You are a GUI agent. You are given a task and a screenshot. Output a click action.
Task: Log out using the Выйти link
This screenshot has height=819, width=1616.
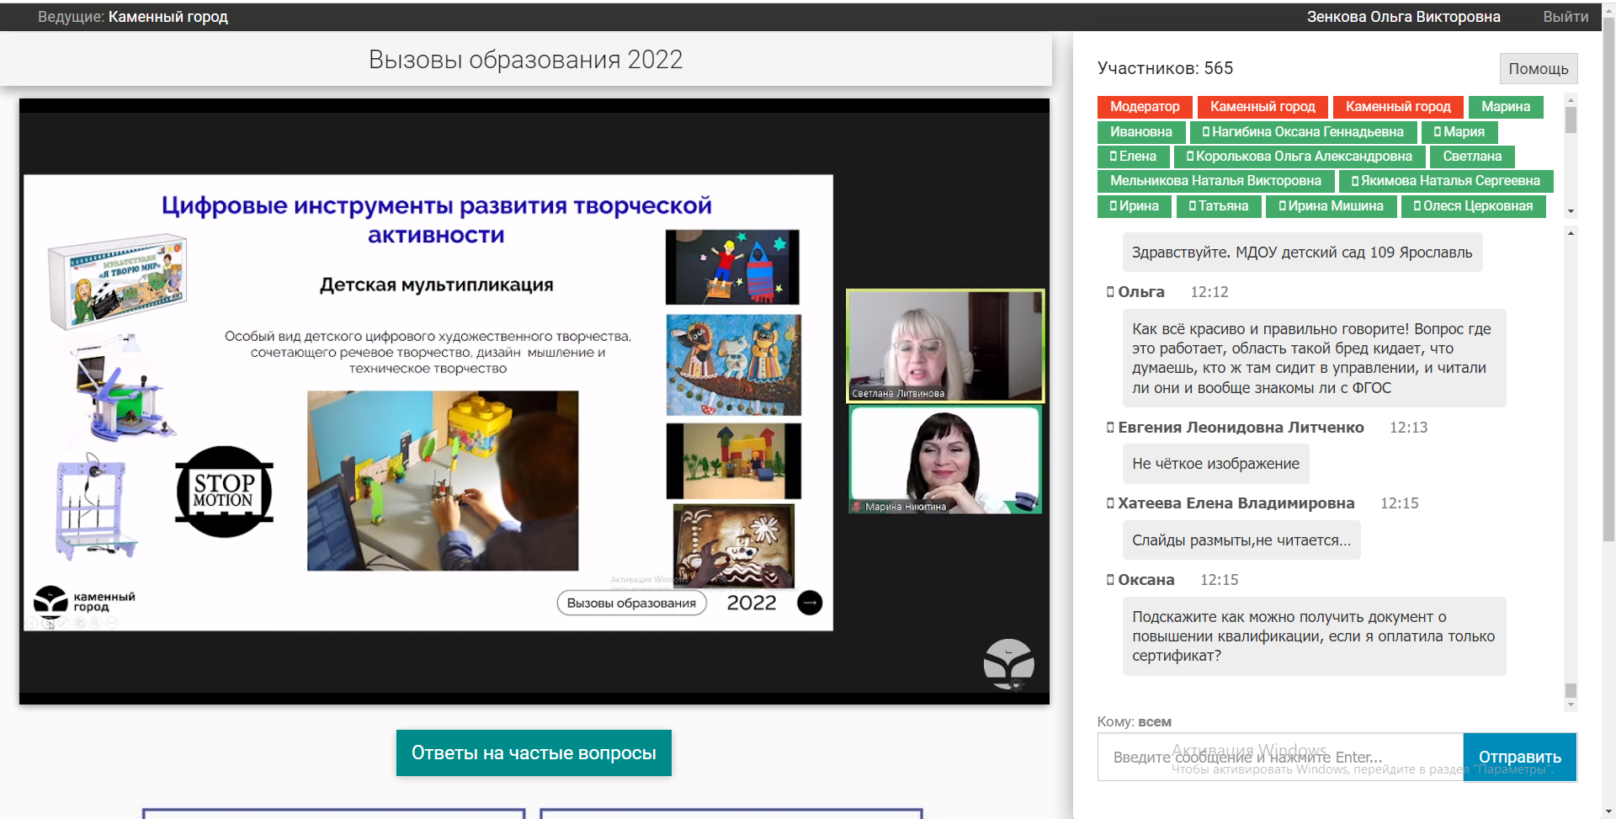coord(1565,17)
